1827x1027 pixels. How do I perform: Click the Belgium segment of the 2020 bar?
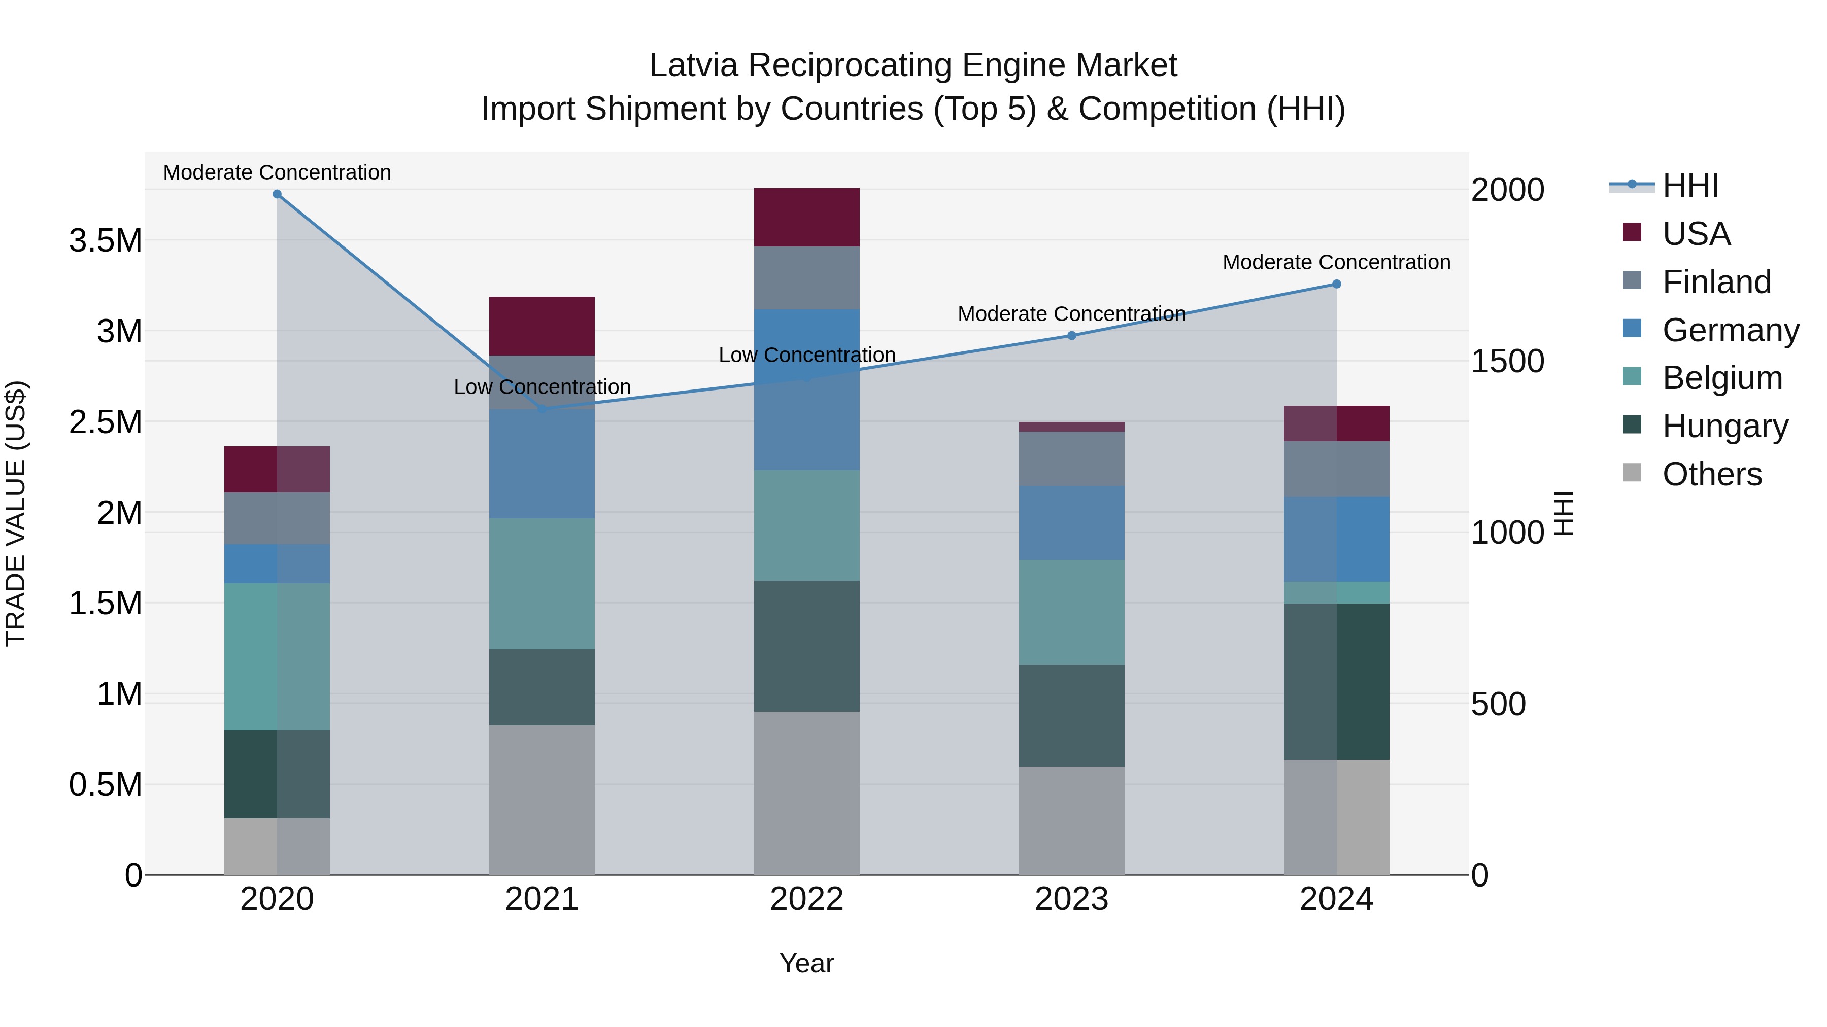click(x=277, y=657)
